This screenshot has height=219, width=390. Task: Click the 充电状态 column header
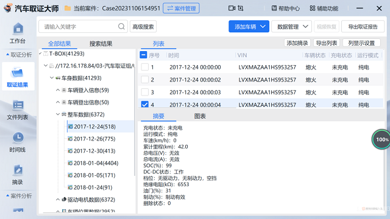(x=341, y=55)
